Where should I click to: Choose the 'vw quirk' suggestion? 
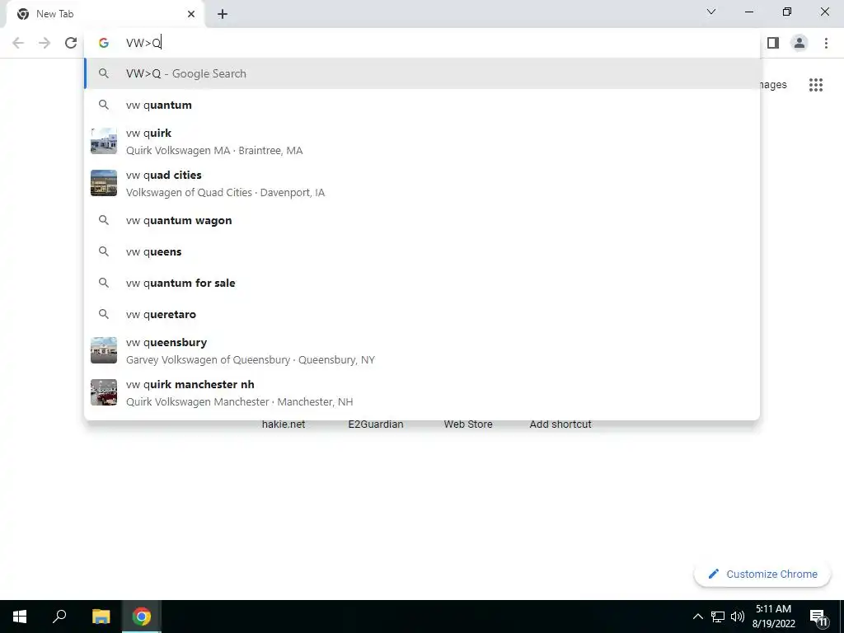[x=423, y=142]
